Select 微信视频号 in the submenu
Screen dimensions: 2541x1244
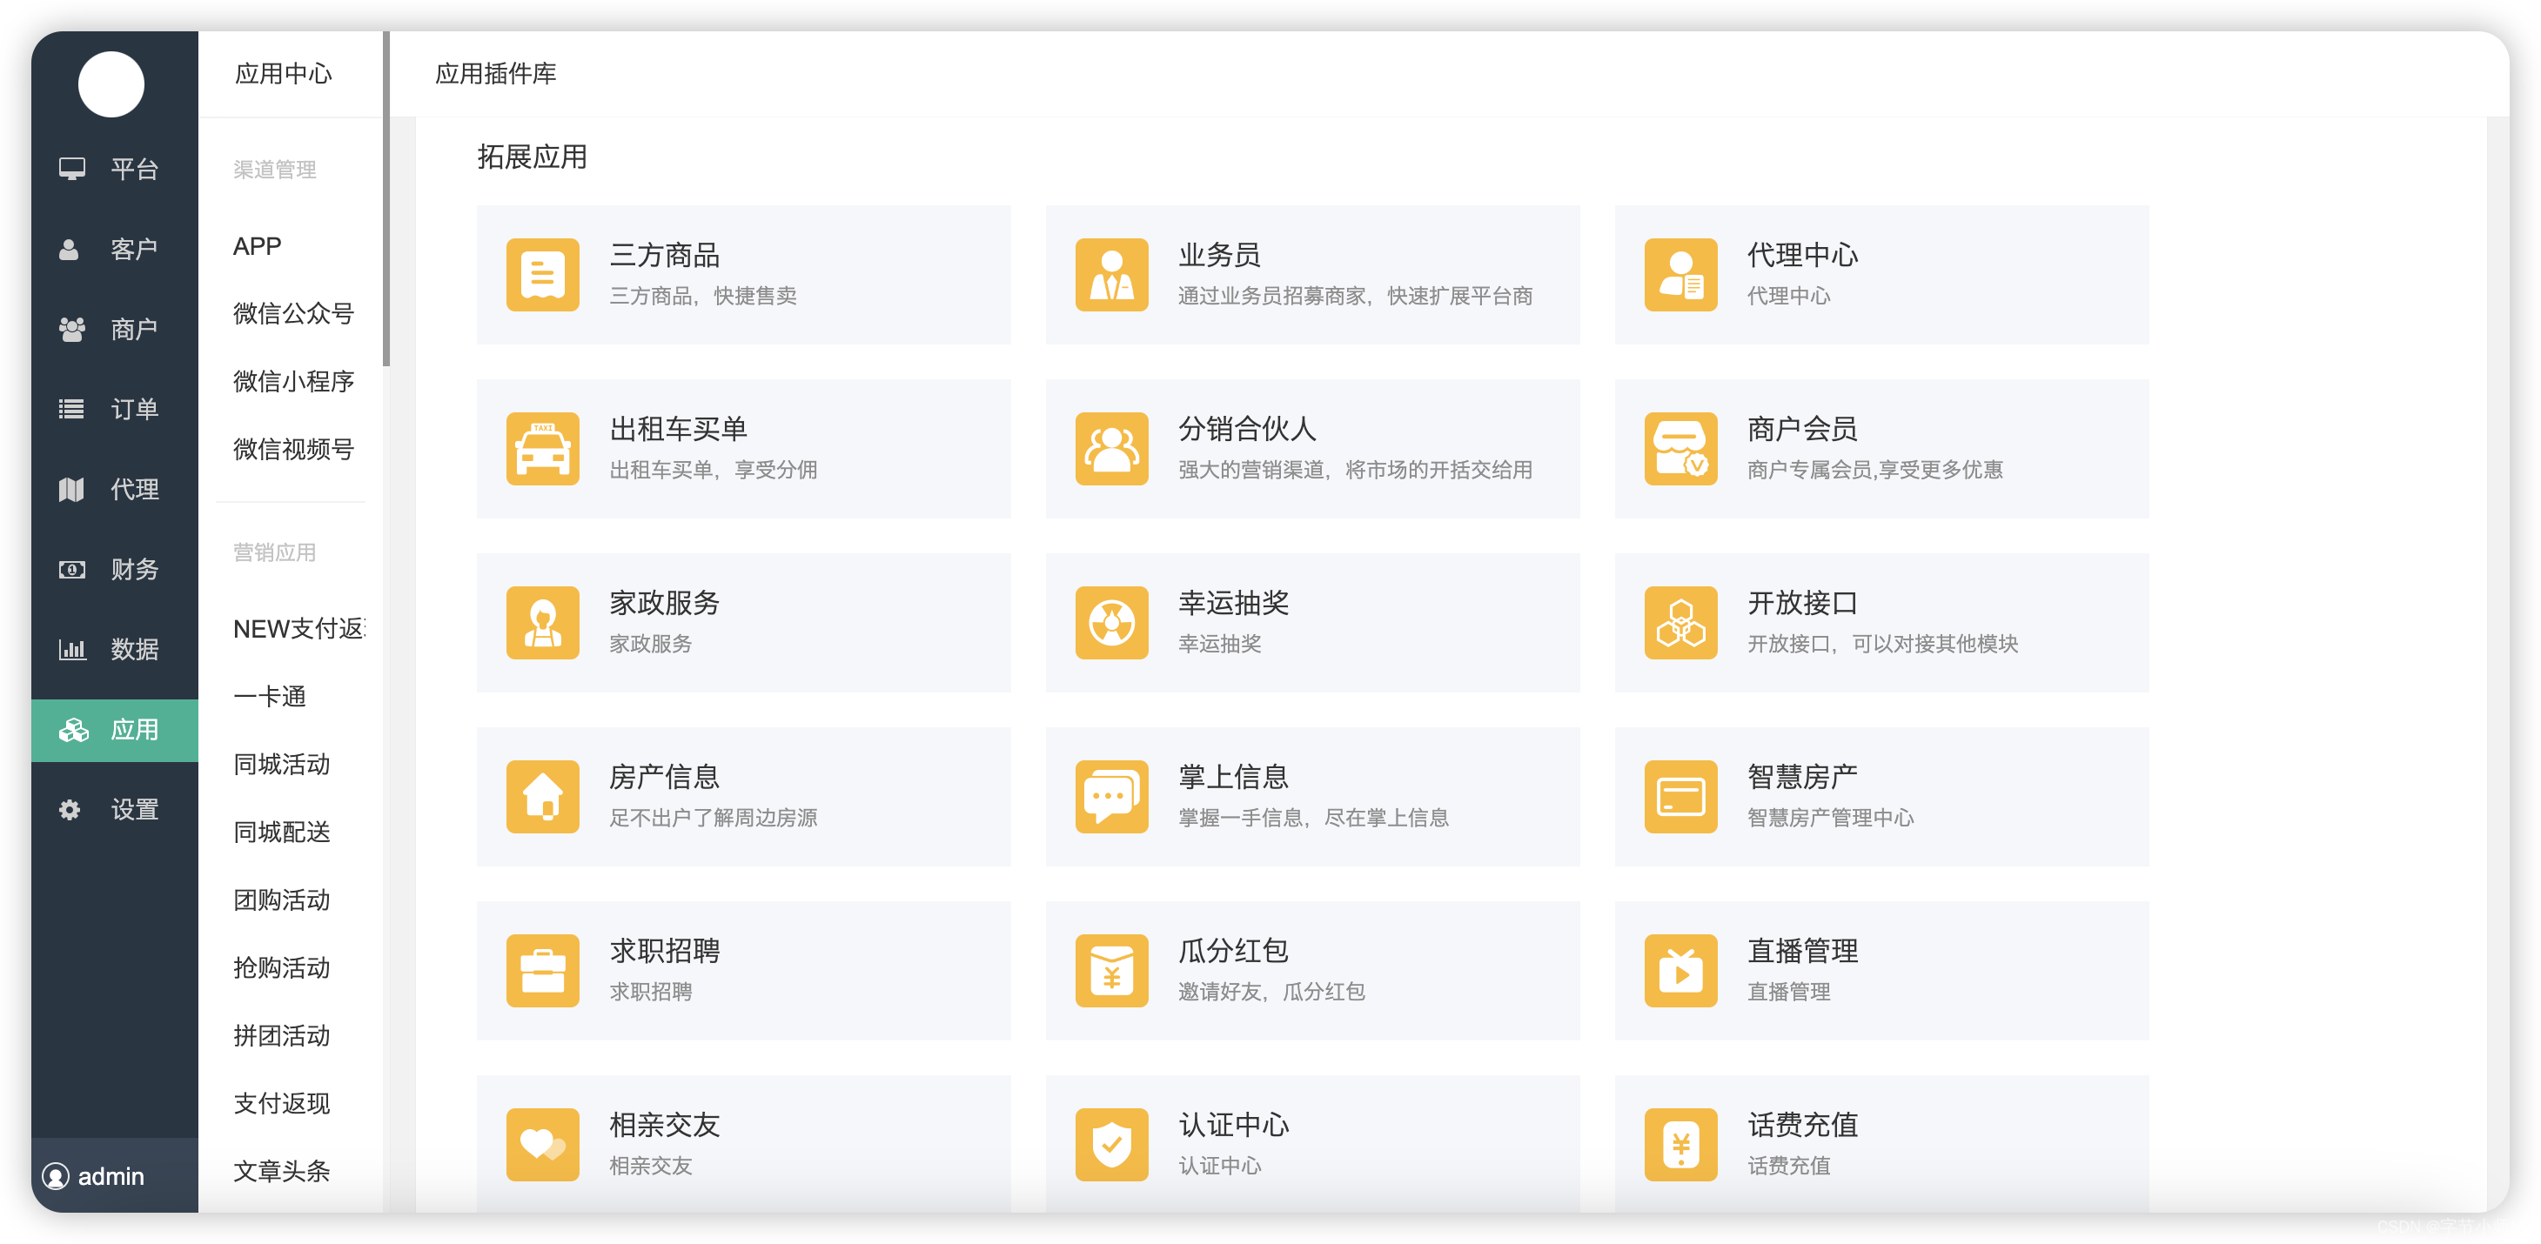(x=294, y=450)
